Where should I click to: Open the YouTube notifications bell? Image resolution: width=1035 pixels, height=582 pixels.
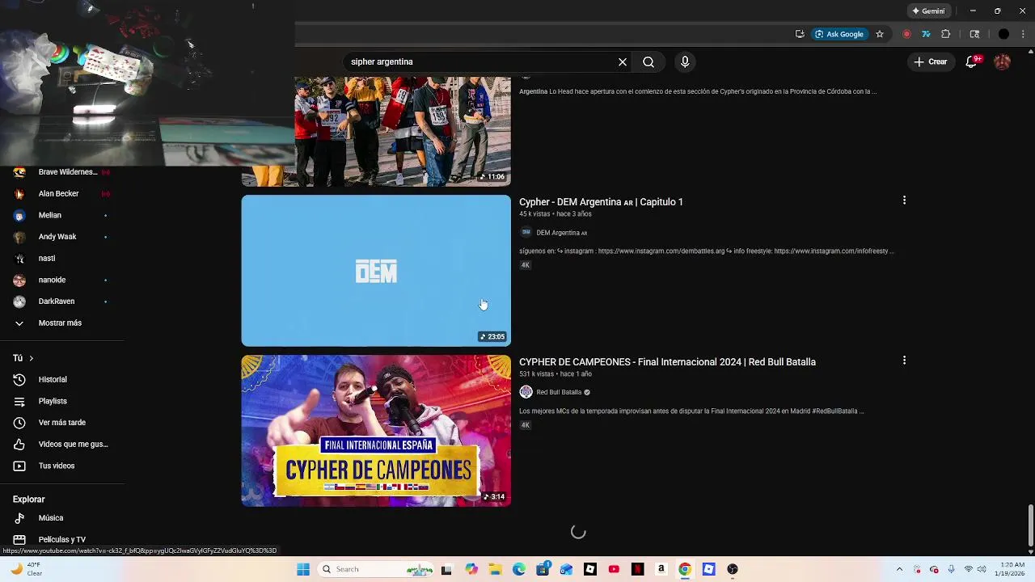point(972,61)
